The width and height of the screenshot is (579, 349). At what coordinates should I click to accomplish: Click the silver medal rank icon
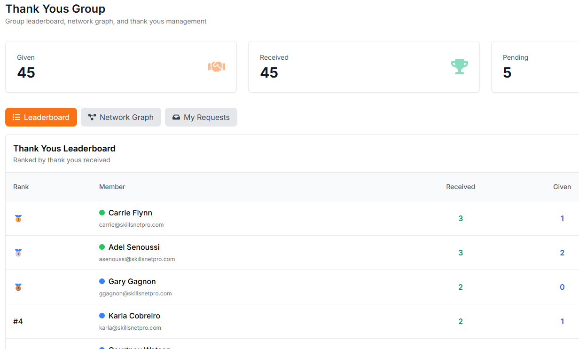(x=18, y=253)
